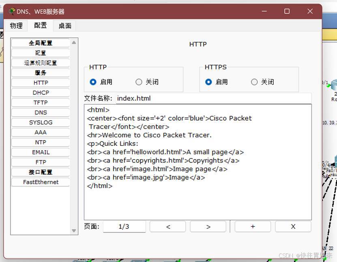Image resolution: width=337 pixels, height=262 pixels.
Task: Open the 配置 settings item in sidebar
Action: tap(41, 53)
